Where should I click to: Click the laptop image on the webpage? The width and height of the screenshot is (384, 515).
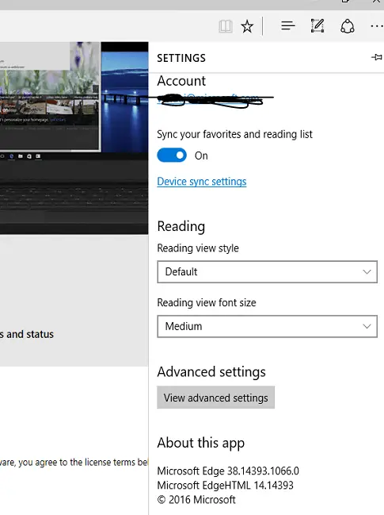74,138
